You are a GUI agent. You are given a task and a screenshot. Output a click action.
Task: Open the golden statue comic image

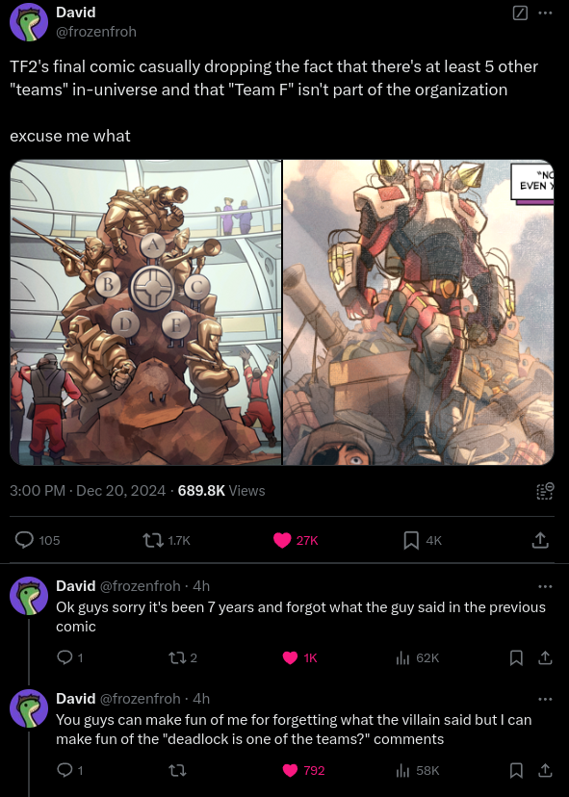click(146, 313)
